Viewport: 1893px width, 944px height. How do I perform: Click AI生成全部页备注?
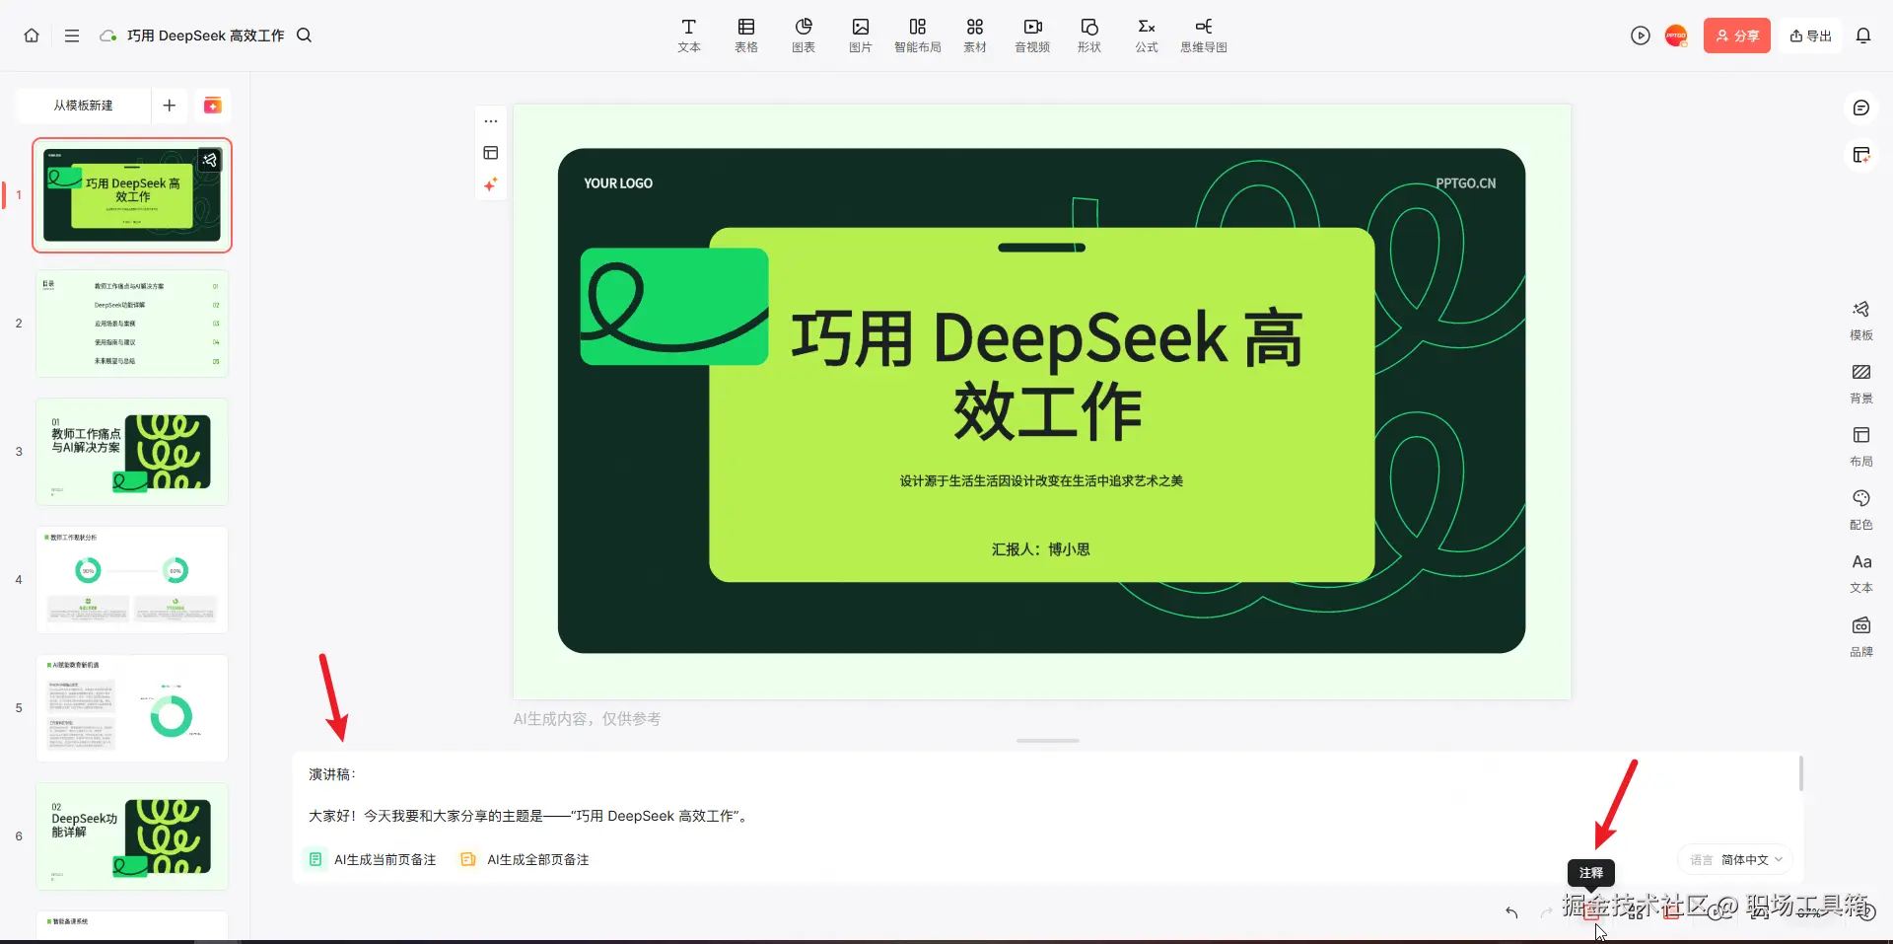coord(526,860)
